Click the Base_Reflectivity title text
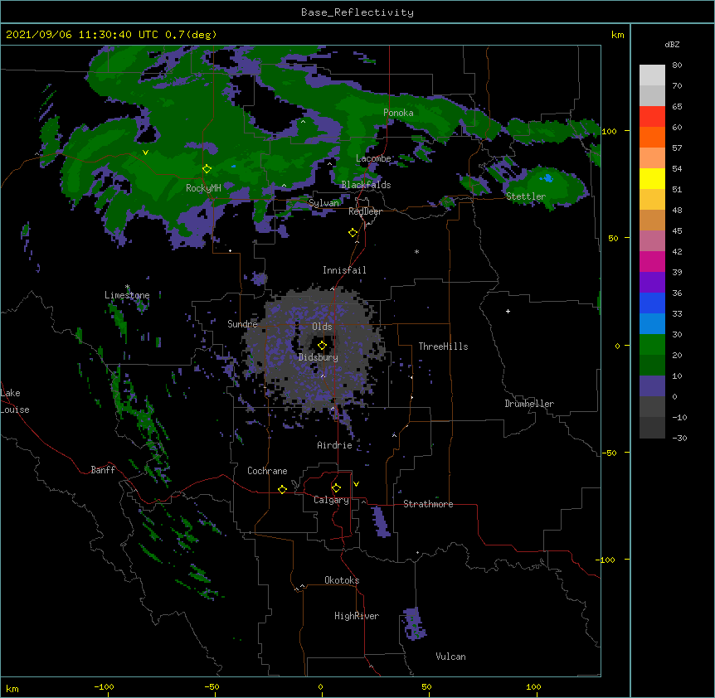Screen dimensions: 715x698 tap(357, 12)
